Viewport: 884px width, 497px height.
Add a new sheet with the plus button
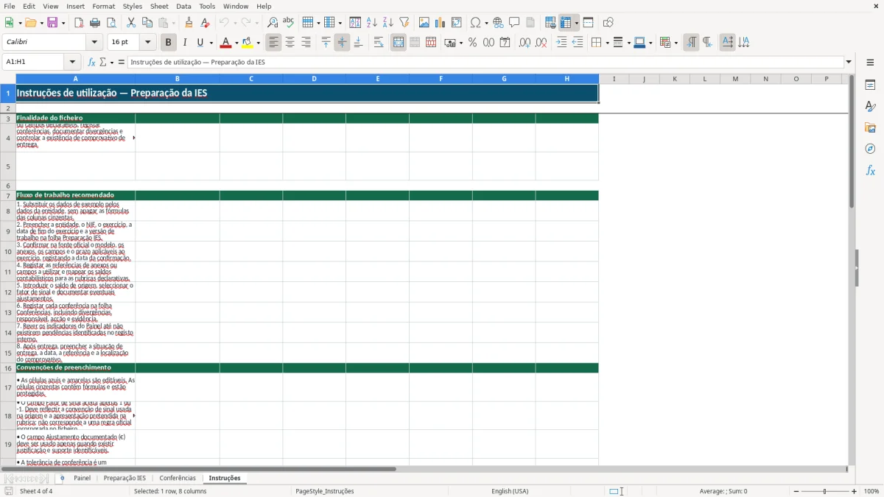62,479
